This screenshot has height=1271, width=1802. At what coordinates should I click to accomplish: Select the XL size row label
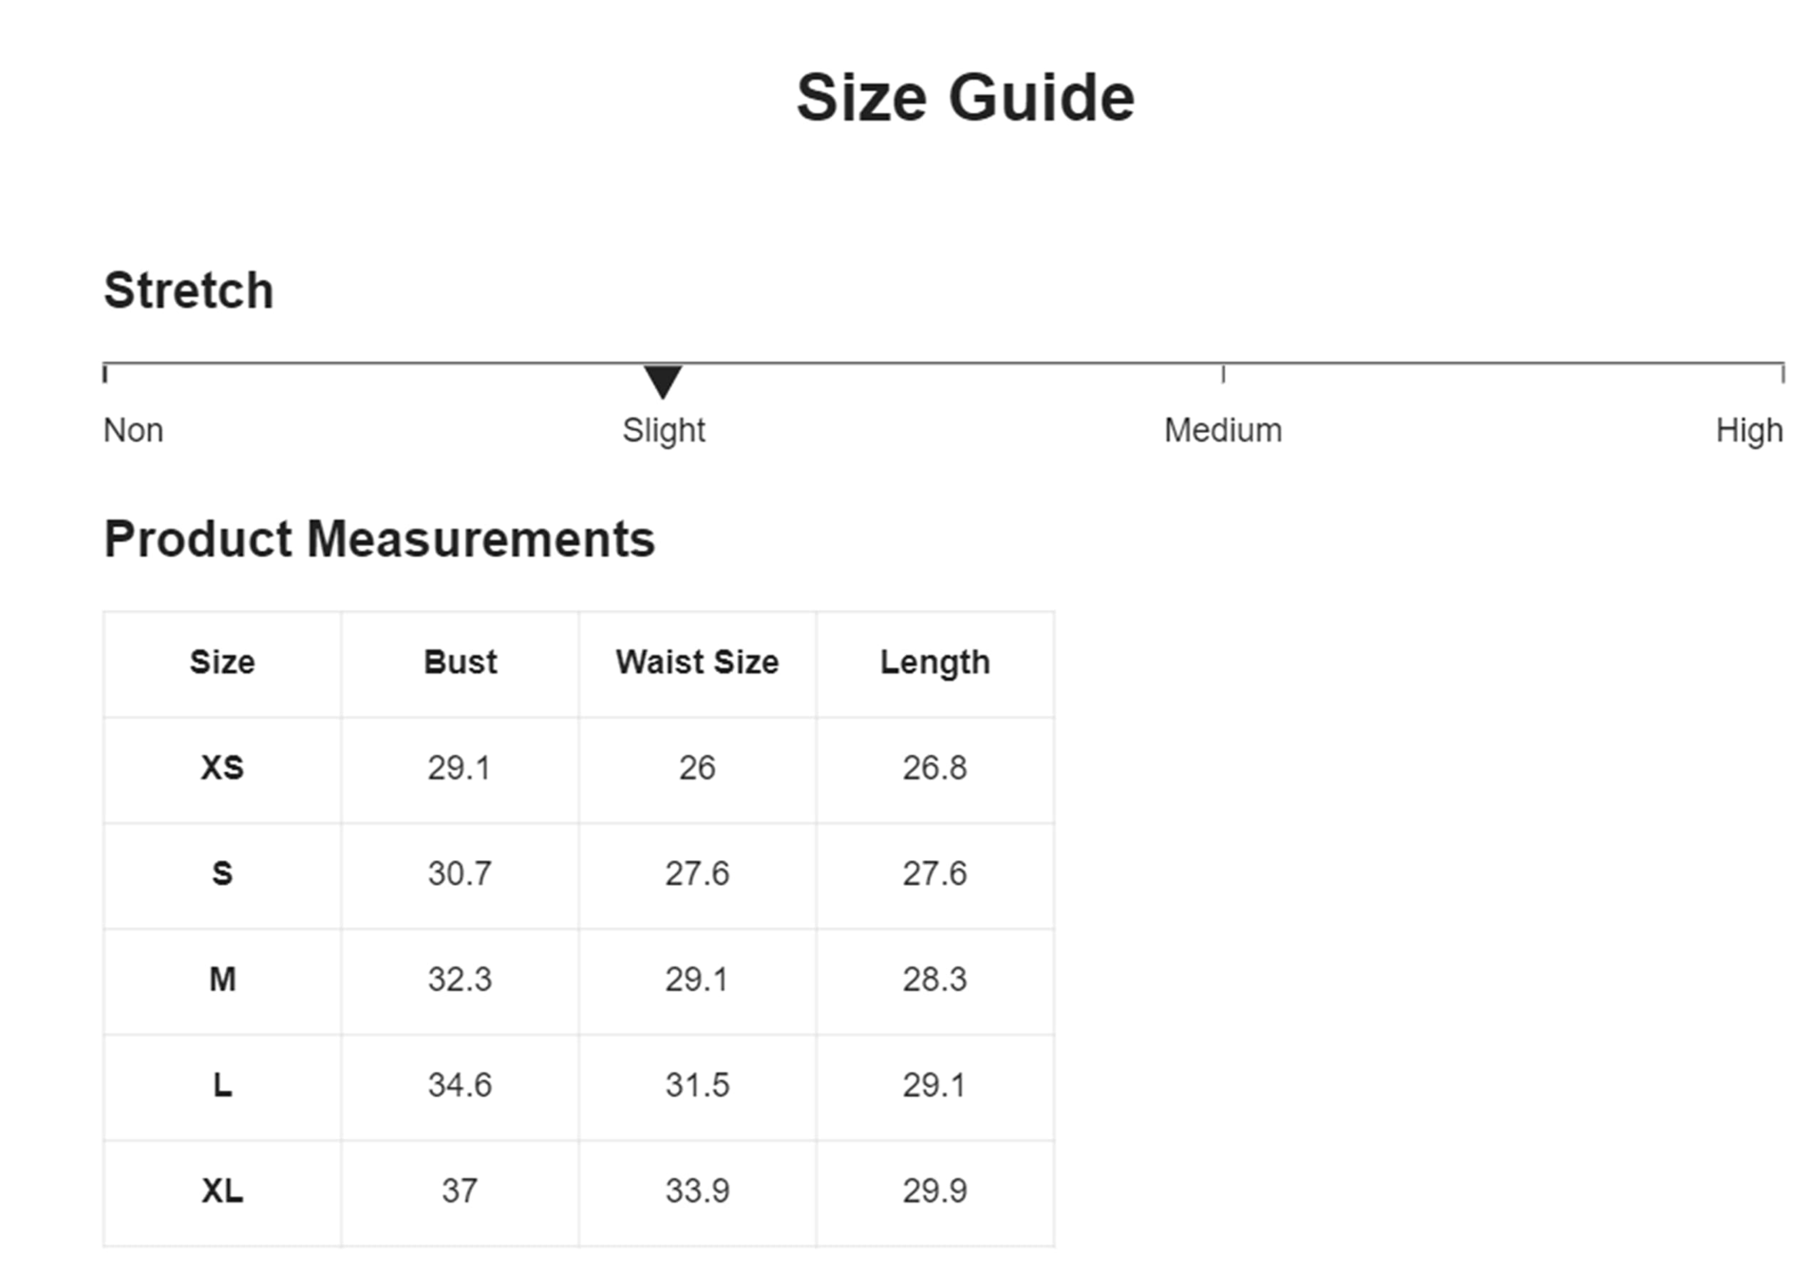point(222,1191)
